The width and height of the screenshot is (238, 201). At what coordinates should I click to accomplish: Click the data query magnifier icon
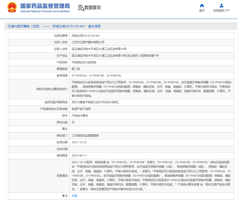pyautogui.click(x=81, y=8)
